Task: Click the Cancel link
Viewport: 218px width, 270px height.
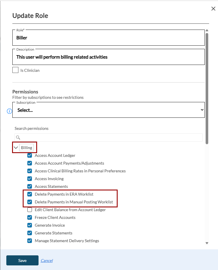Action: pyautogui.click(x=47, y=261)
